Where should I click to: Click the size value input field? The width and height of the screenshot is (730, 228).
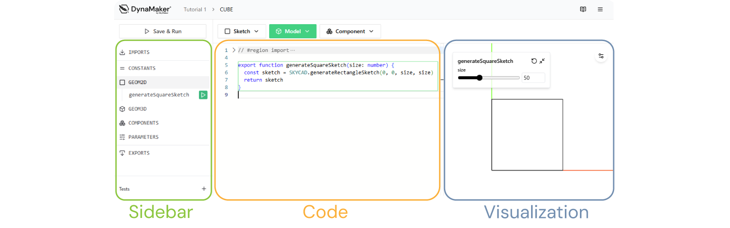tap(532, 78)
